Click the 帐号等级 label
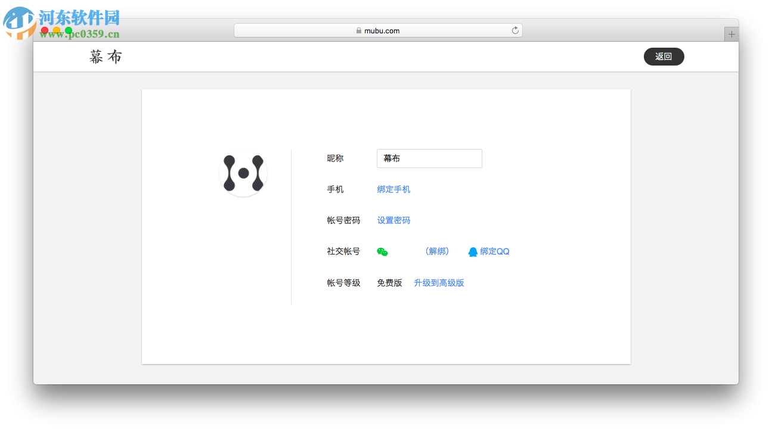 click(343, 283)
